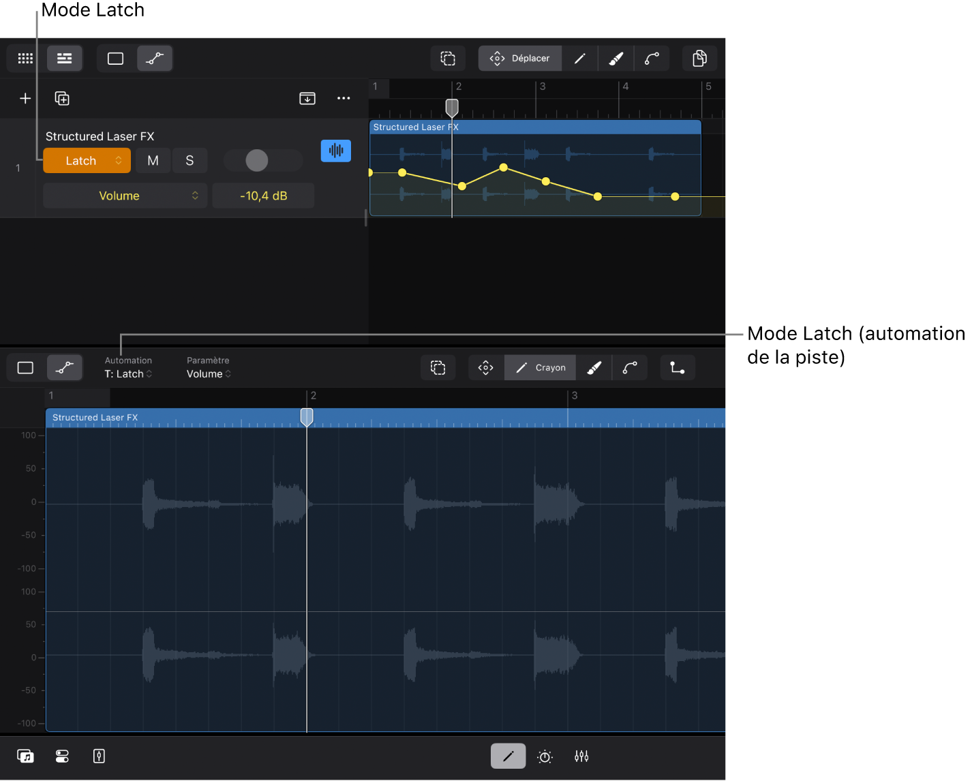Select the curve tool in top toolbar
Image resolution: width=972 pixels, height=781 pixels.
tap(652, 59)
